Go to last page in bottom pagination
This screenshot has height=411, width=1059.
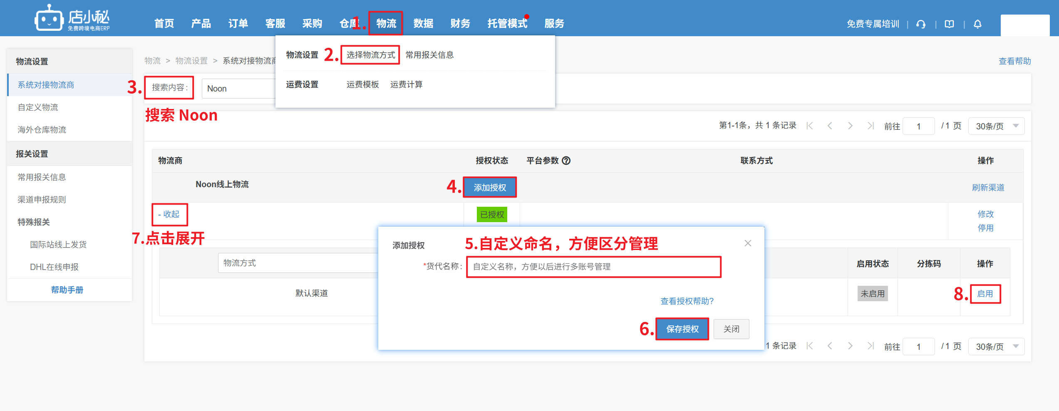(870, 346)
